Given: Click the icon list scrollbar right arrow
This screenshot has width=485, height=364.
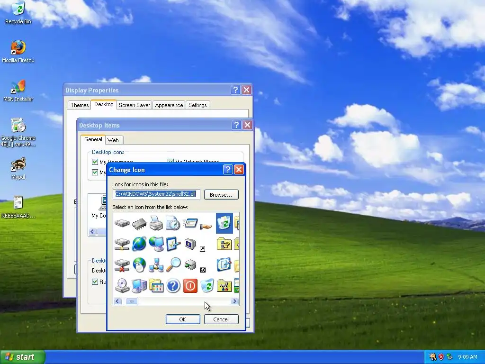Looking at the screenshot, I should click(235, 301).
